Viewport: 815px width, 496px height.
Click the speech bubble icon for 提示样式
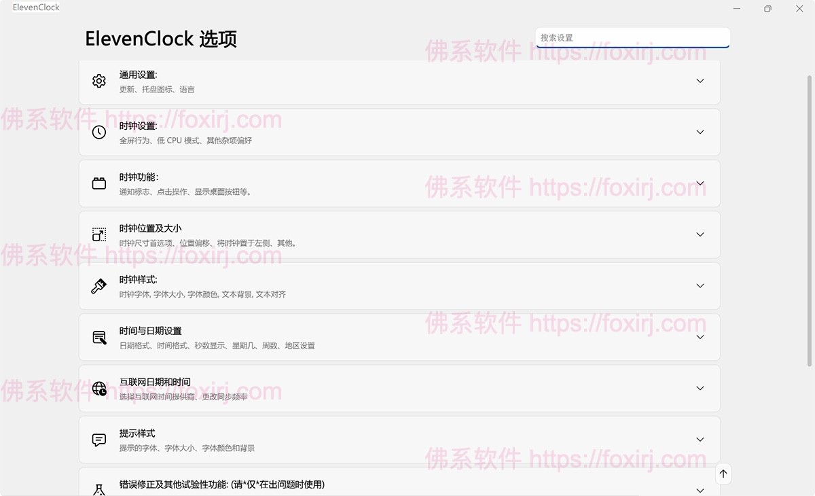click(99, 440)
